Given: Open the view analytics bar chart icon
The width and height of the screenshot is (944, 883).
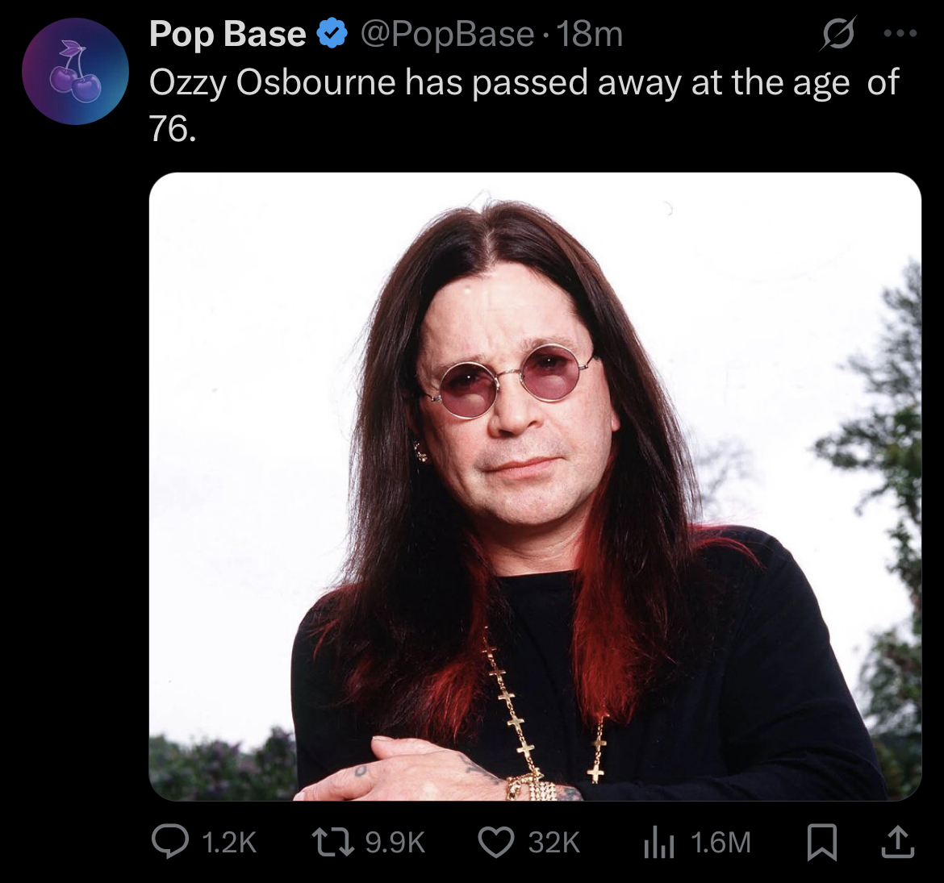Looking at the screenshot, I should [658, 843].
